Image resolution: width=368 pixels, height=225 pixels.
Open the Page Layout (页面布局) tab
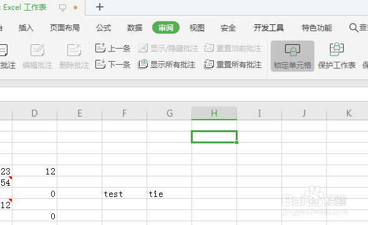point(64,27)
